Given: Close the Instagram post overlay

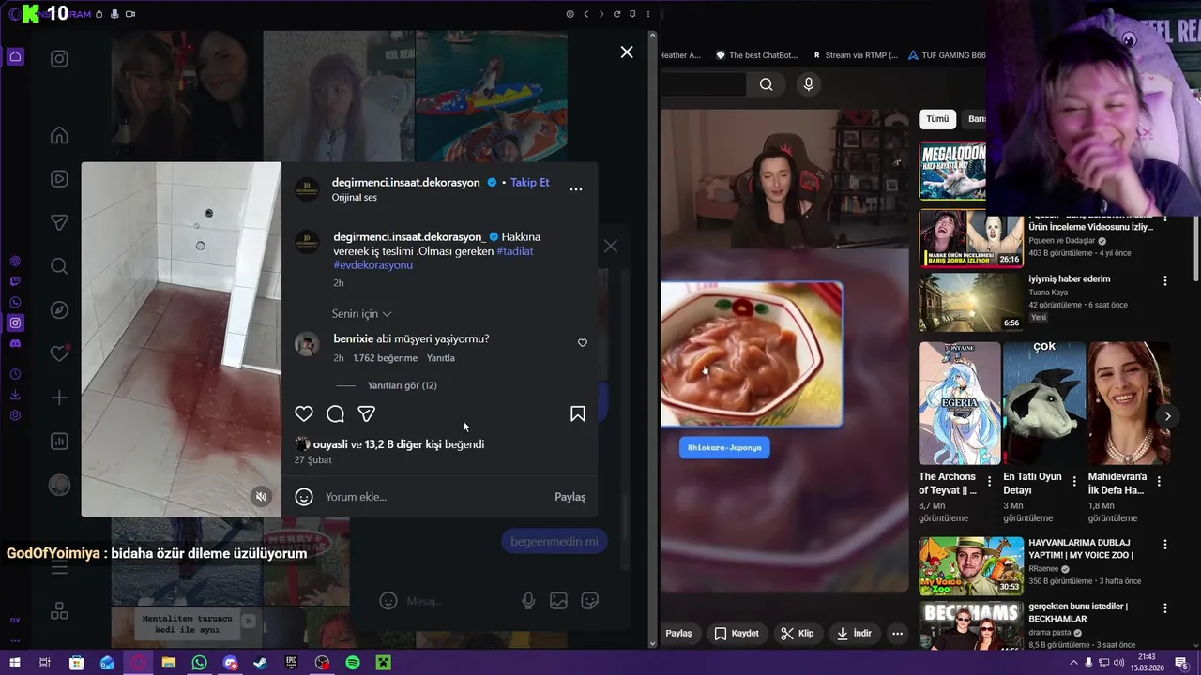Looking at the screenshot, I should point(627,52).
